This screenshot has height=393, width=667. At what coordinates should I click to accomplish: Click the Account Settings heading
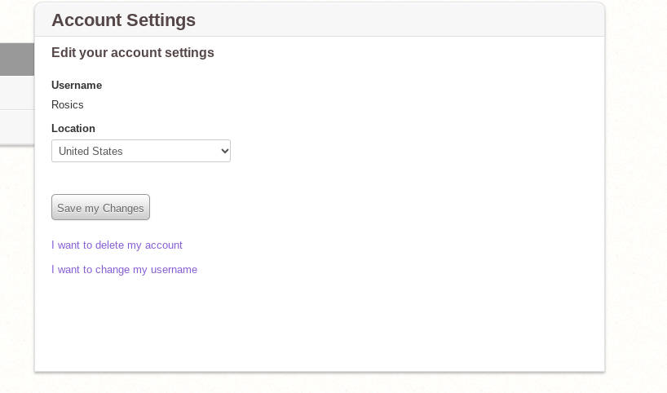click(x=123, y=20)
